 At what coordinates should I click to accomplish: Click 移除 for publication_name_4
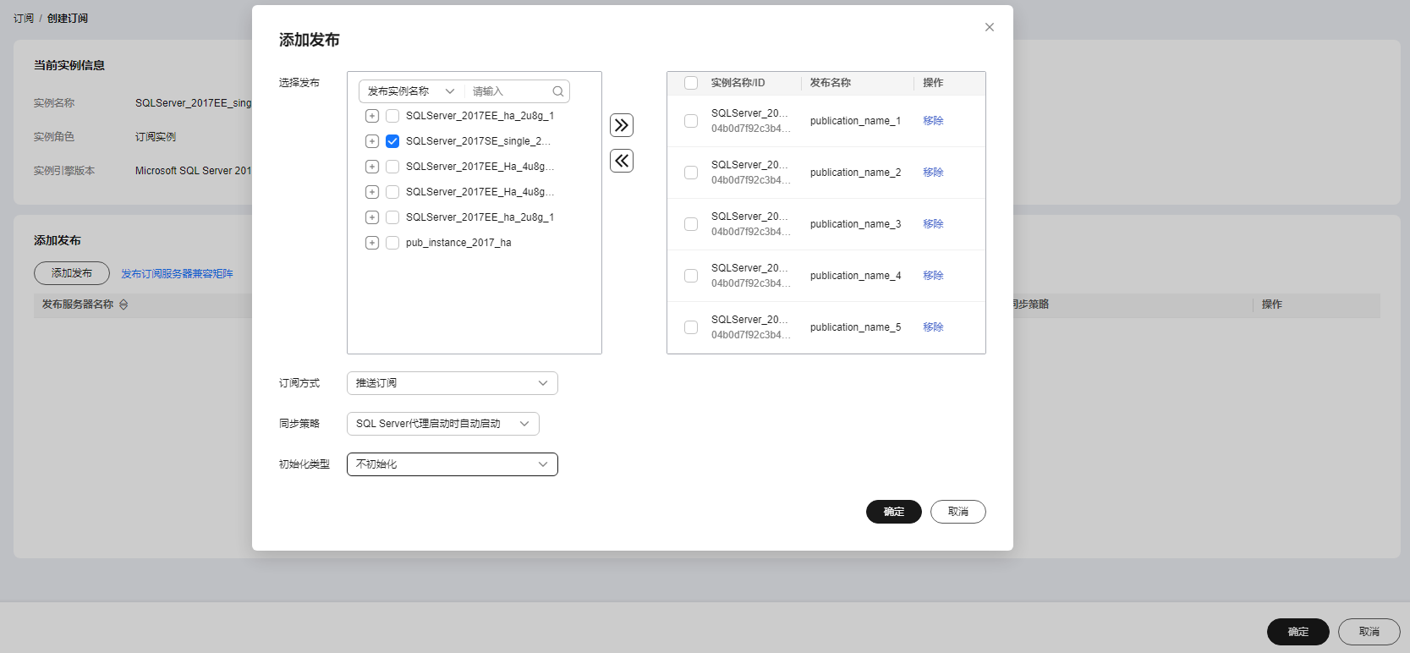(x=933, y=276)
